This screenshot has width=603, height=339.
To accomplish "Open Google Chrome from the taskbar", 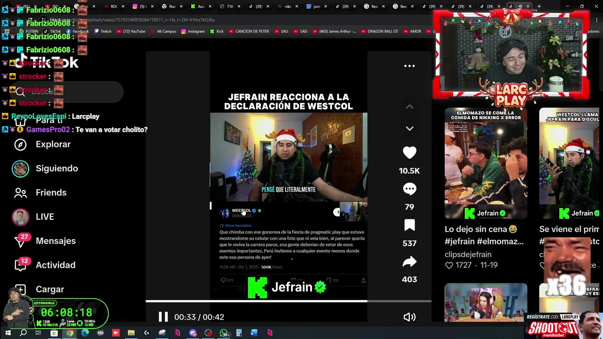I will click(x=70, y=333).
